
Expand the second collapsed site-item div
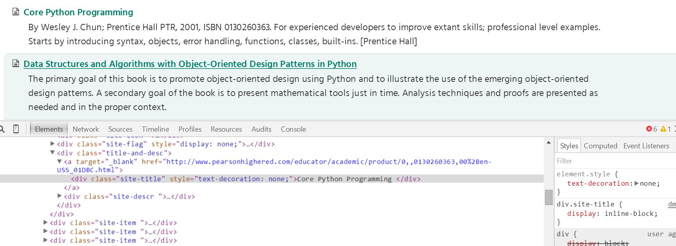click(46, 231)
